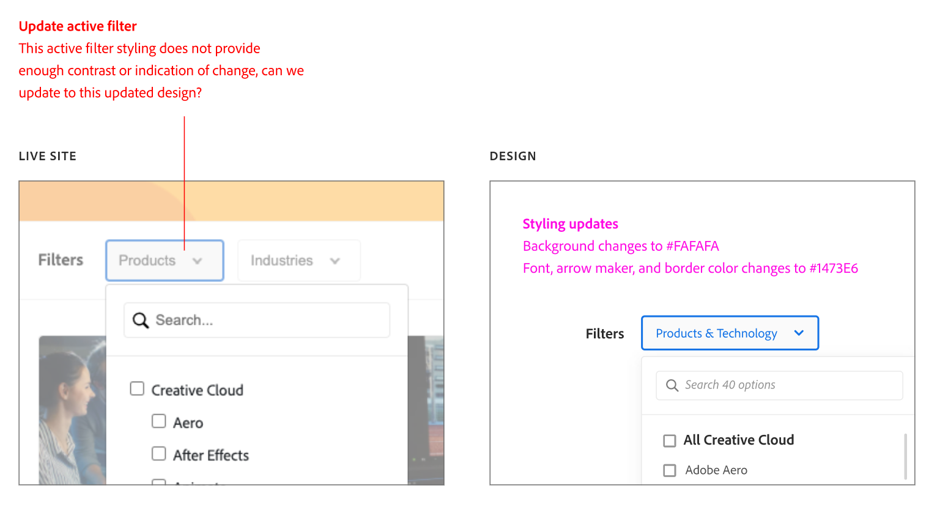
Task: Enable the Aero checkbox
Action: coord(159,421)
